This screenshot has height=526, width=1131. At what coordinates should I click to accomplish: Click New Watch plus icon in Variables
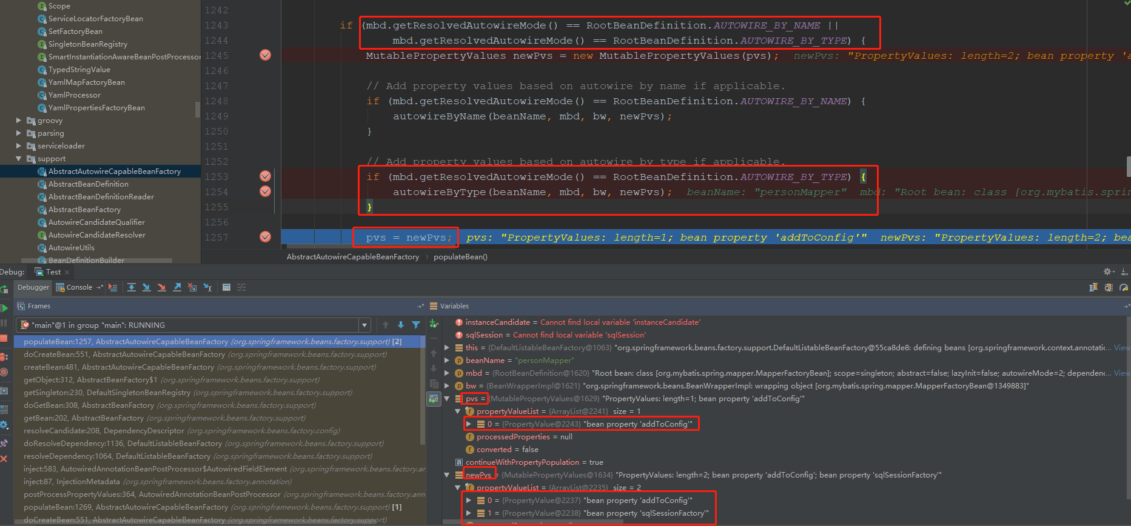(x=434, y=324)
